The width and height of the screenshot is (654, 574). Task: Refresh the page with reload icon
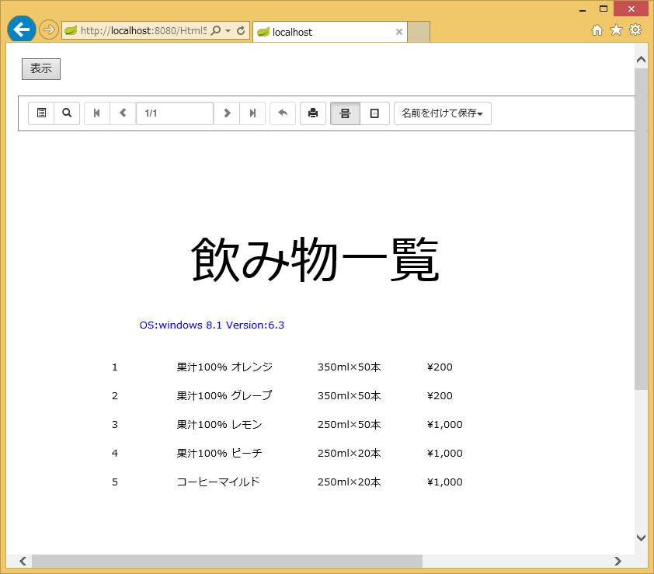(241, 30)
